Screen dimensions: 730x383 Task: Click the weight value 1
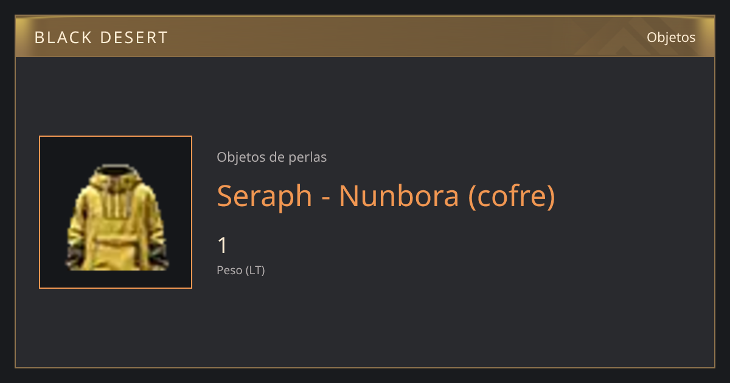click(x=223, y=246)
